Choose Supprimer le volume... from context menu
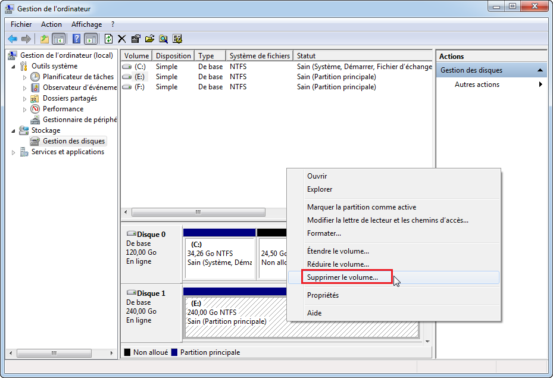The height and width of the screenshot is (378, 553). (394, 277)
